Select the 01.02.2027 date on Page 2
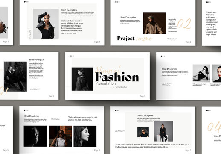This screenshot has height=154, width=221. pos(35,89)
